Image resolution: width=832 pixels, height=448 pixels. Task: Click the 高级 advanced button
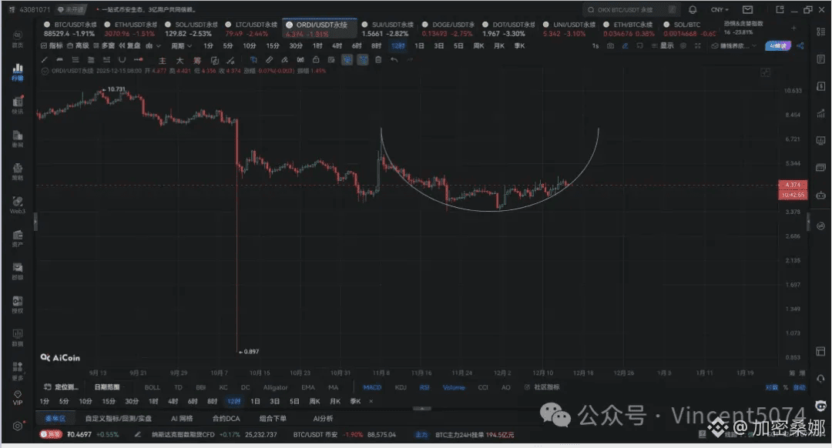tap(78, 45)
